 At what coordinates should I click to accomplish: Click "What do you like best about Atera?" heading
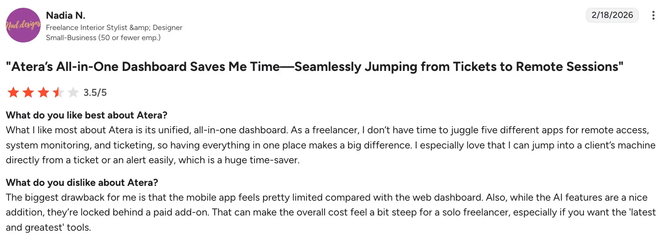point(86,115)
